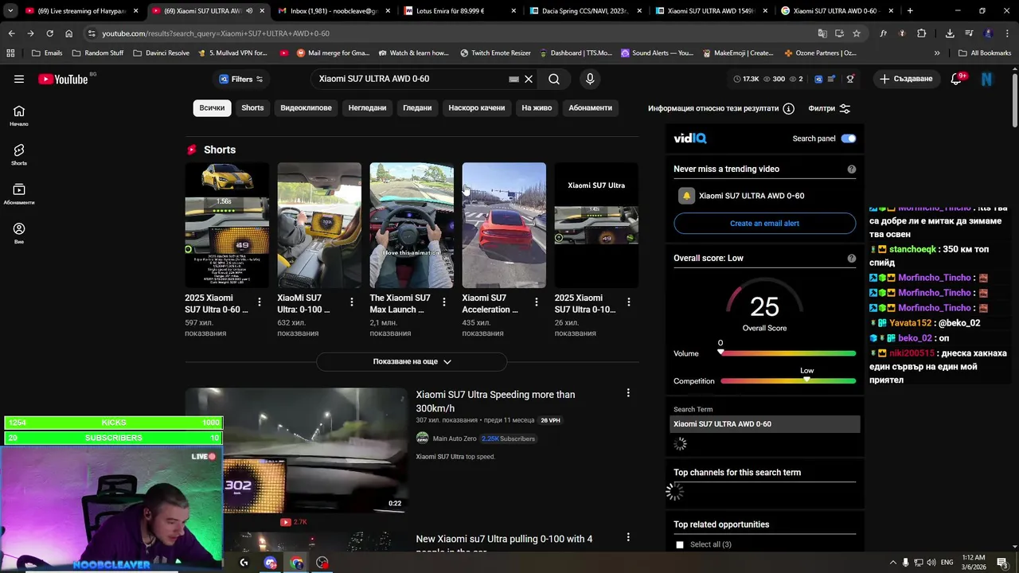This screenshot has height=573, width=1019.
Task: Bookmark this page with star icon
Action: click(x=857, y=33)
